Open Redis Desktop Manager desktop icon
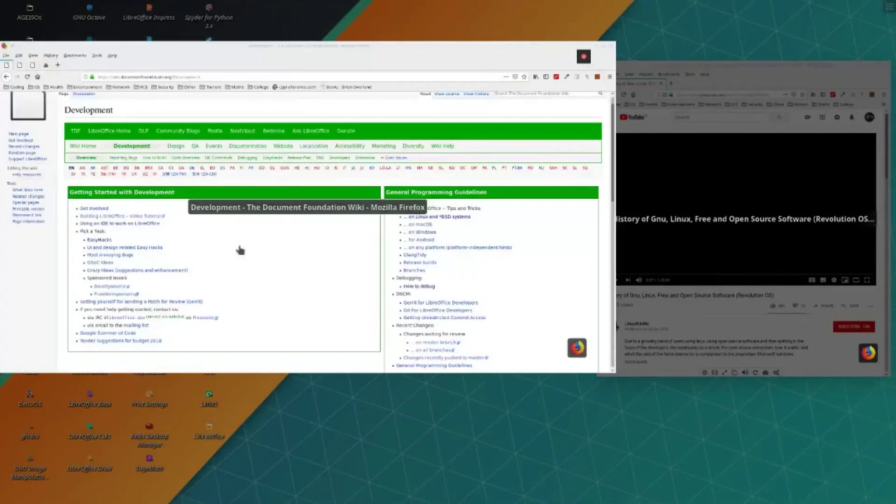 click(149, 435)
